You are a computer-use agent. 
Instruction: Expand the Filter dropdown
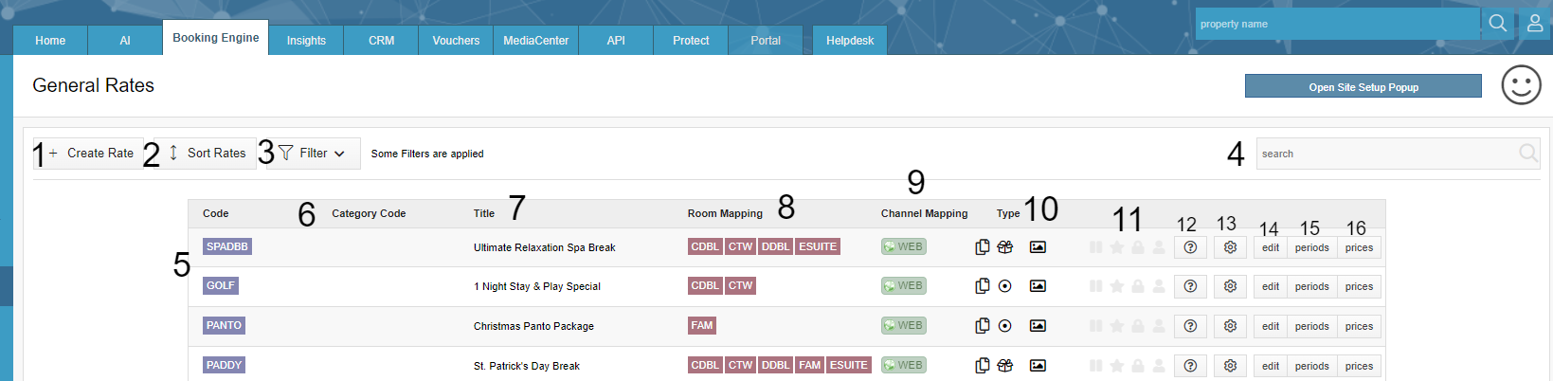313,154
